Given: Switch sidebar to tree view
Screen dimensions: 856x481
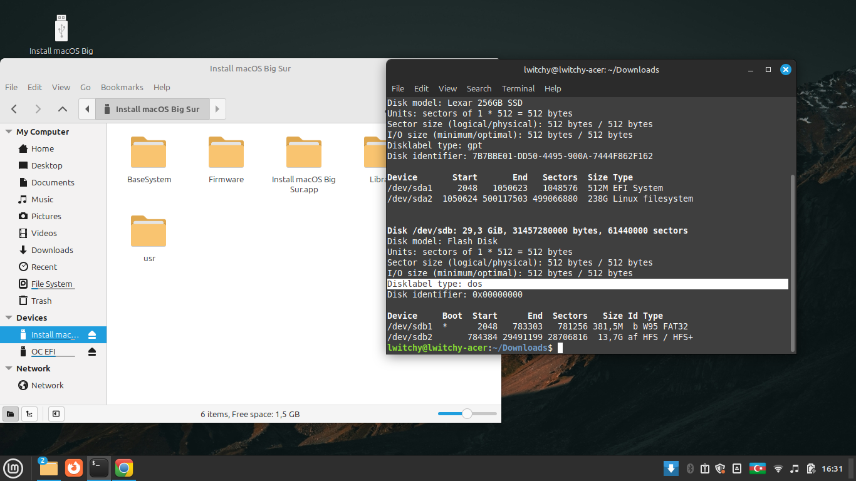Looking at the screenshot, I should tap(29, 414).
